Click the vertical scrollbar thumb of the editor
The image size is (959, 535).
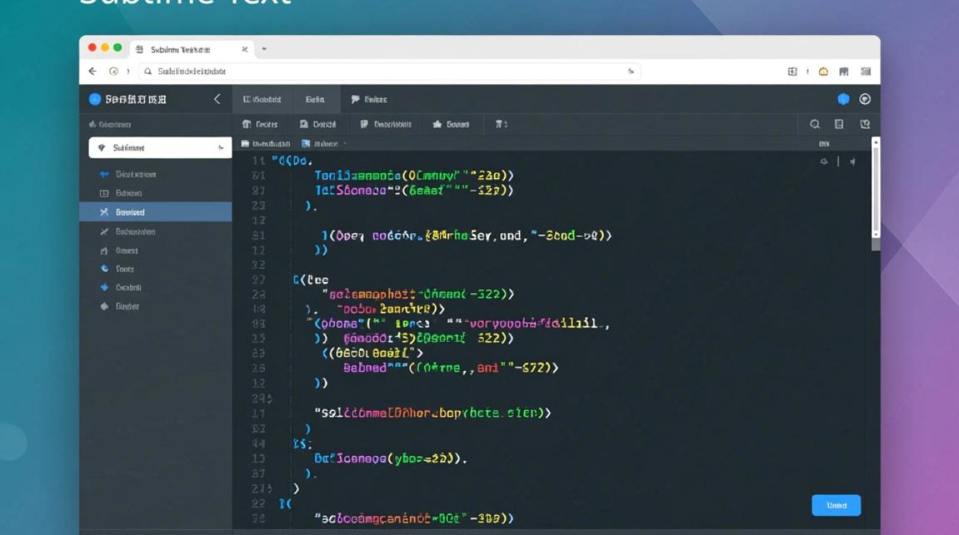[876, 193]
